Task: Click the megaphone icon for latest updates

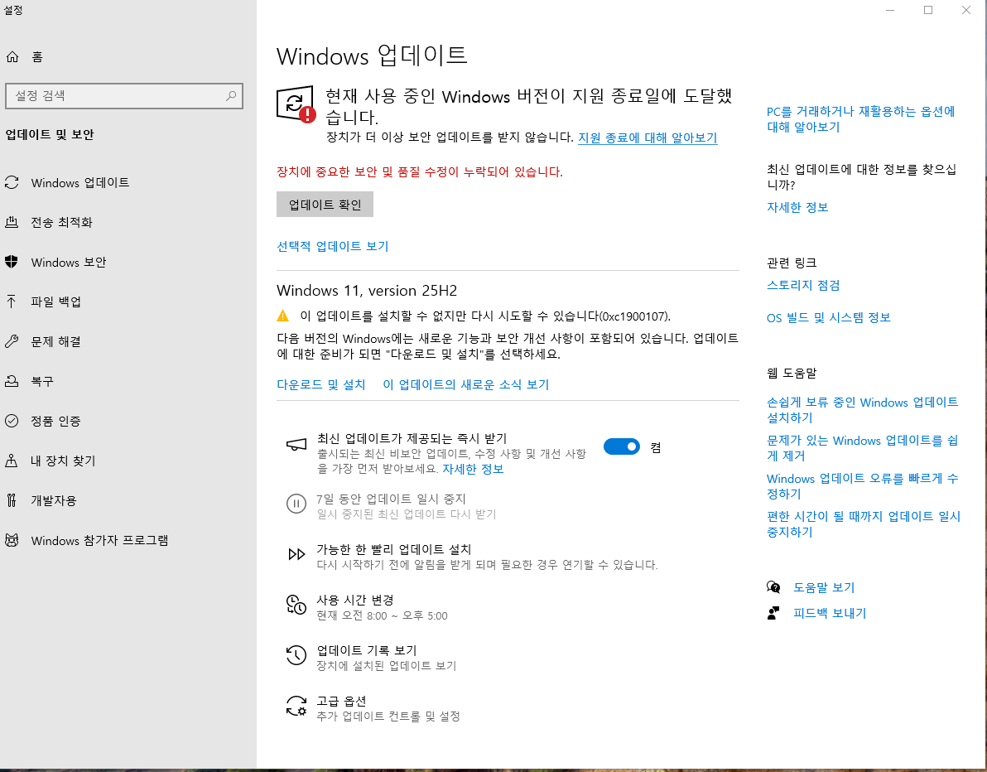Action: pyautogui.click(x=296, y=445)
